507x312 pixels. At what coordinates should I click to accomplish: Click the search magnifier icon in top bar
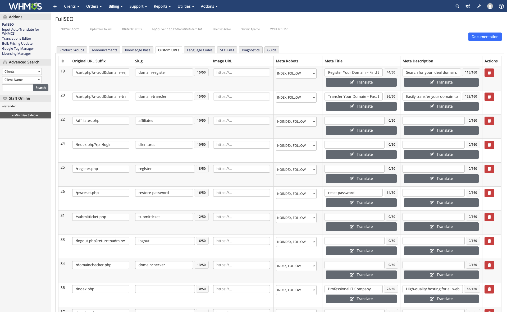pos(457,6)
